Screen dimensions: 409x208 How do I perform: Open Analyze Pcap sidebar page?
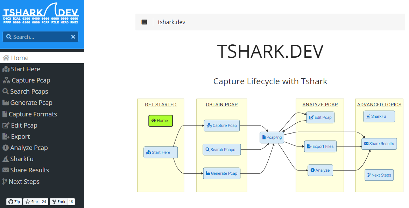(42, 148)
